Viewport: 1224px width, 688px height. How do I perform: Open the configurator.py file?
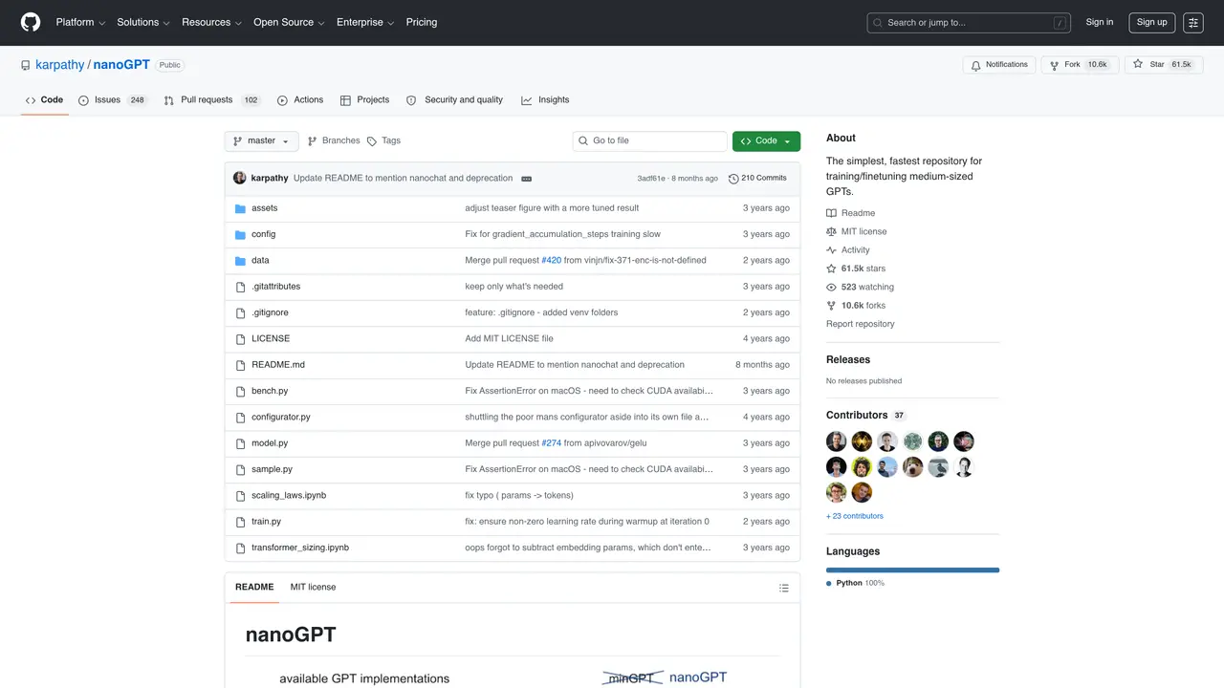point(281,418)
